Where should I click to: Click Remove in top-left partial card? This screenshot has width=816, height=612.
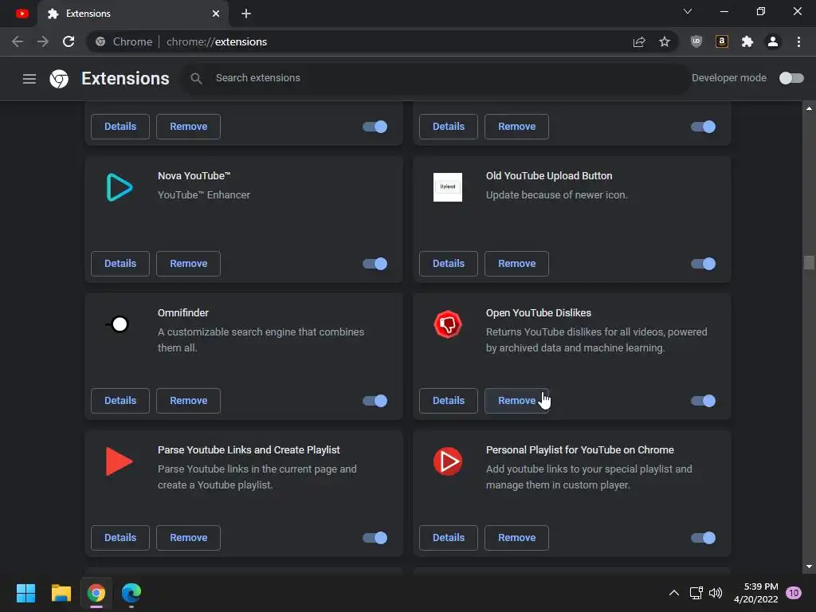[x=188, y=127]
